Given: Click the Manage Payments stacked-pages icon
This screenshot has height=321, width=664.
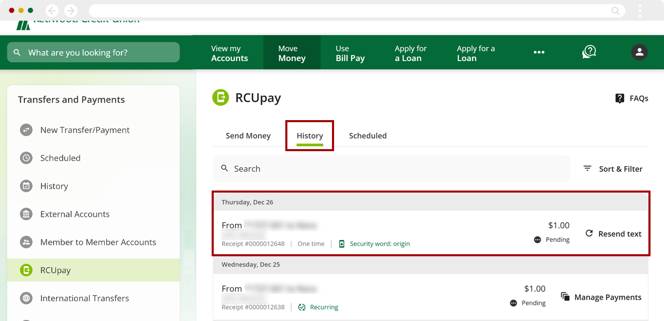Looking at the screenshot, I should 565,297.
